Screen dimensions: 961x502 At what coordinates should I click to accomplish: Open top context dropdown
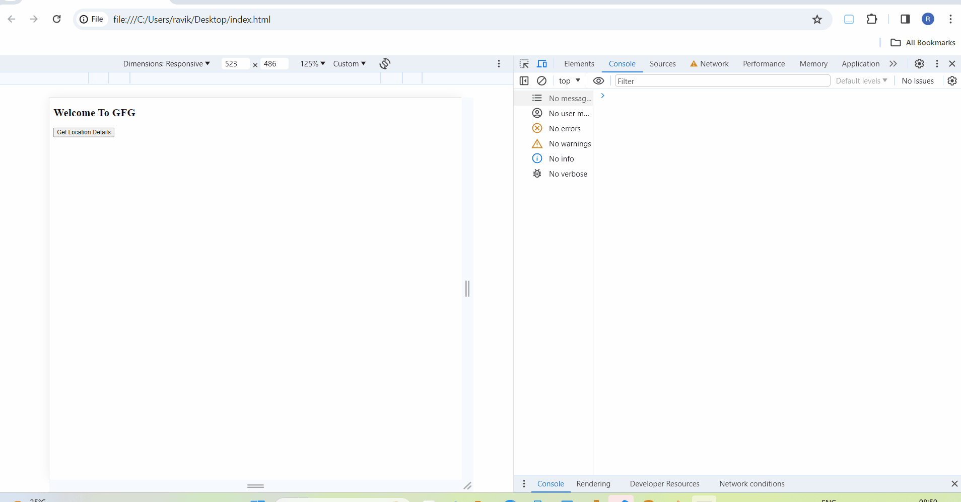click(x=569, y=80)
